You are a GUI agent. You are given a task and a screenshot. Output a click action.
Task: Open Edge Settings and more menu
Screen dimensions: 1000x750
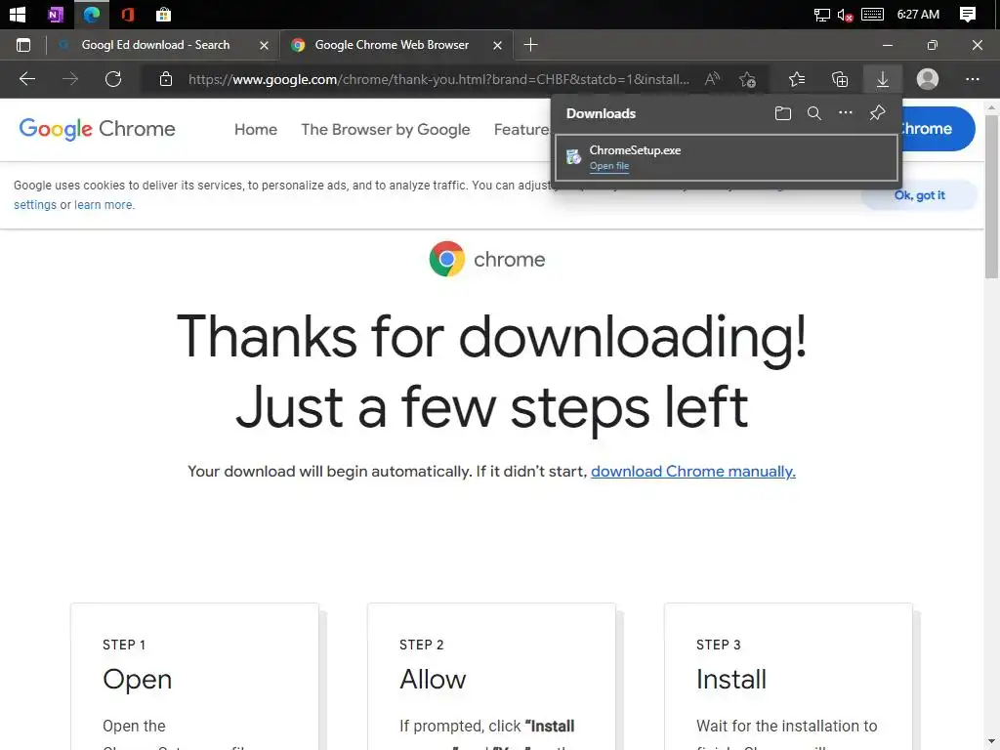pyautogui.click(x=972, y=79)
